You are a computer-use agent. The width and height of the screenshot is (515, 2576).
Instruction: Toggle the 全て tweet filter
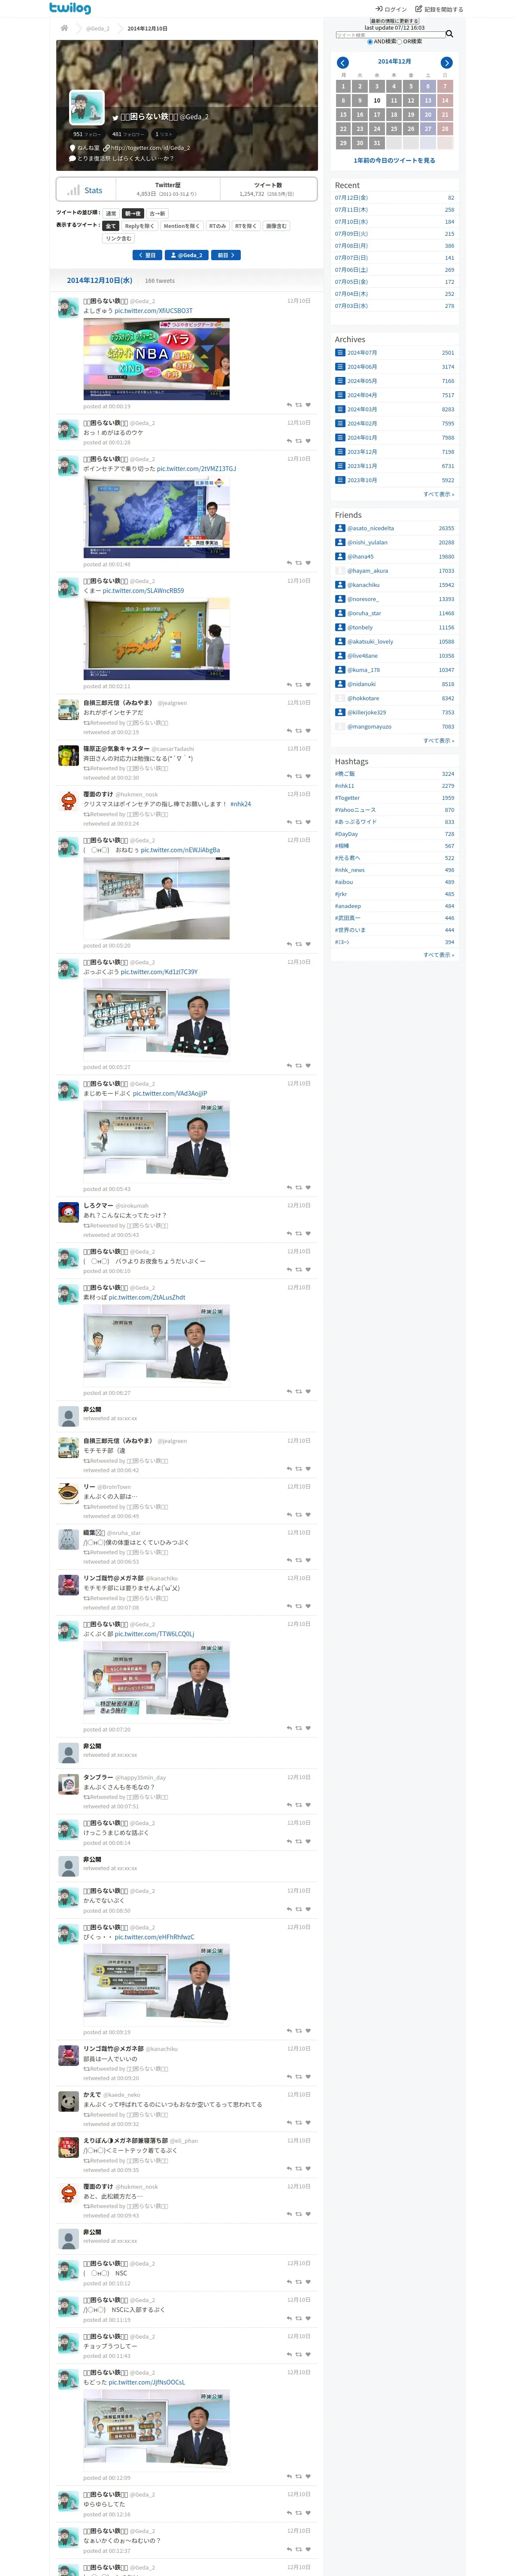(x=111, y=226)
